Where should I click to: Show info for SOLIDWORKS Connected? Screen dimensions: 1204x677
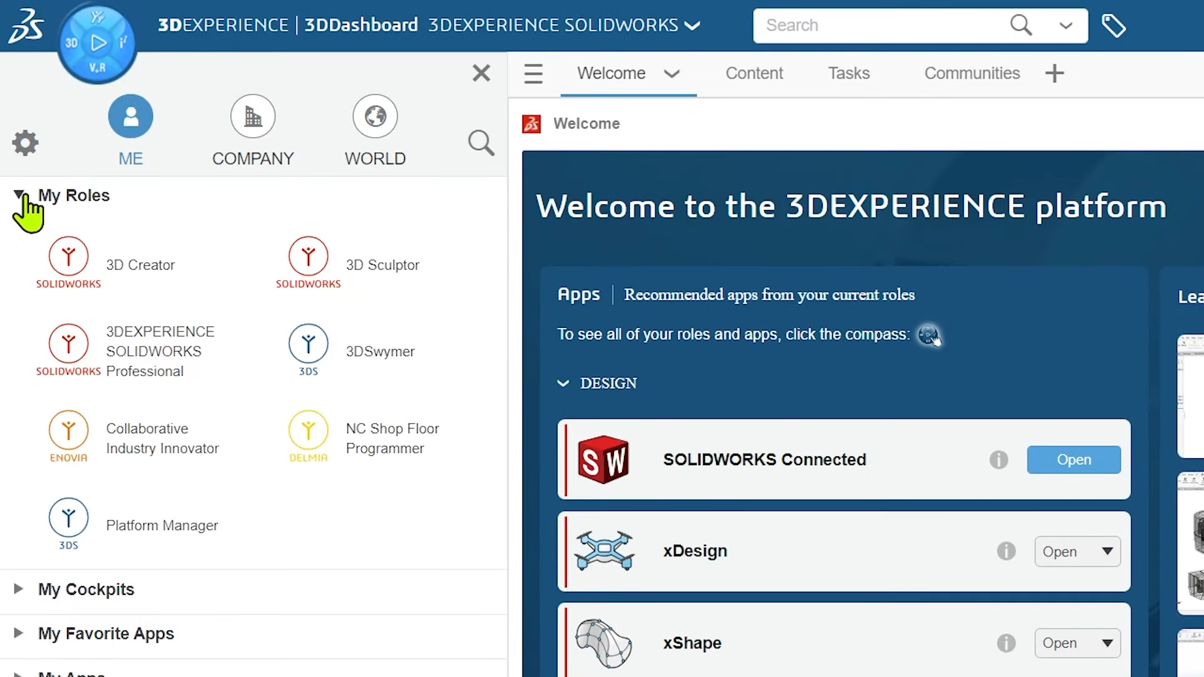point(999,459)
